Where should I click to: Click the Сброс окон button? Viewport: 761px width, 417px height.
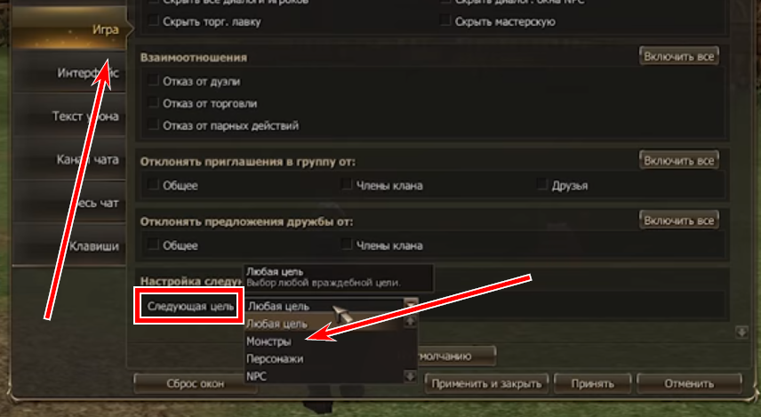tap(195, 383)
